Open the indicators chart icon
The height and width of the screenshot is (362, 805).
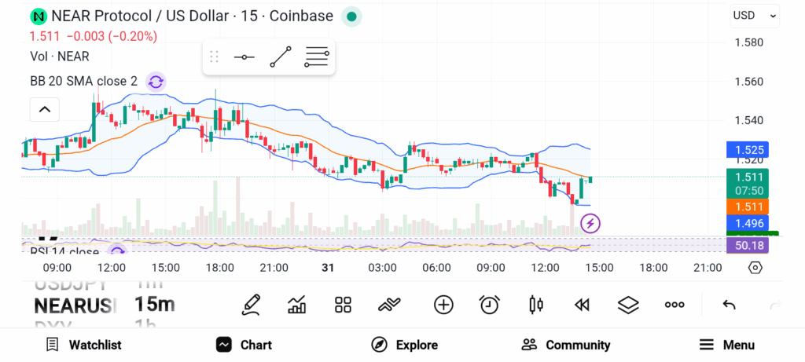[297, 305]
